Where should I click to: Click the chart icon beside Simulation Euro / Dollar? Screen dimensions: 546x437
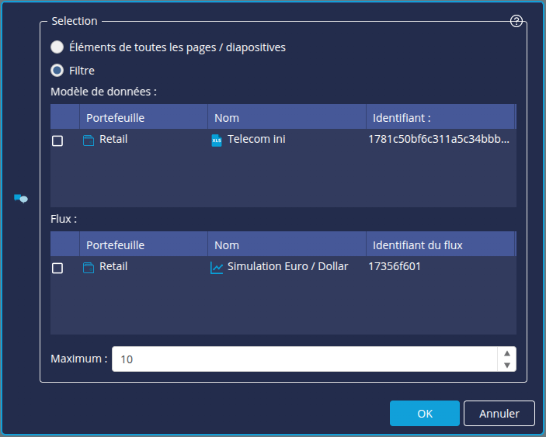(x=217, y=268)
